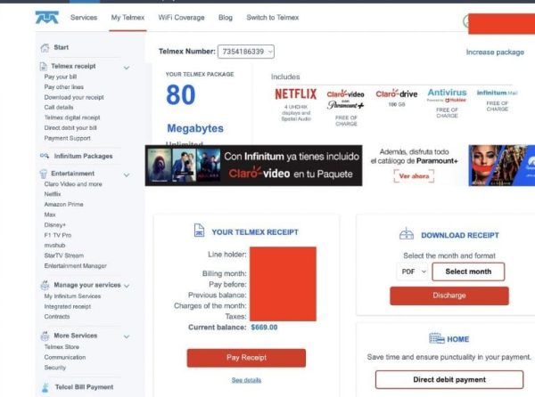Click the Start home icon in sidebar
This screenshot has height=397, width=535.
[x=45, y=48]
